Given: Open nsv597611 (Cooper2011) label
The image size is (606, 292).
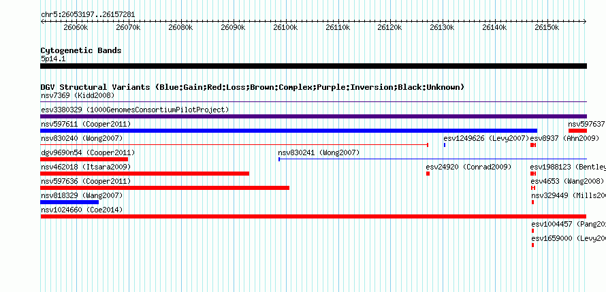Looking at the screenshot, I should [86, 124].
